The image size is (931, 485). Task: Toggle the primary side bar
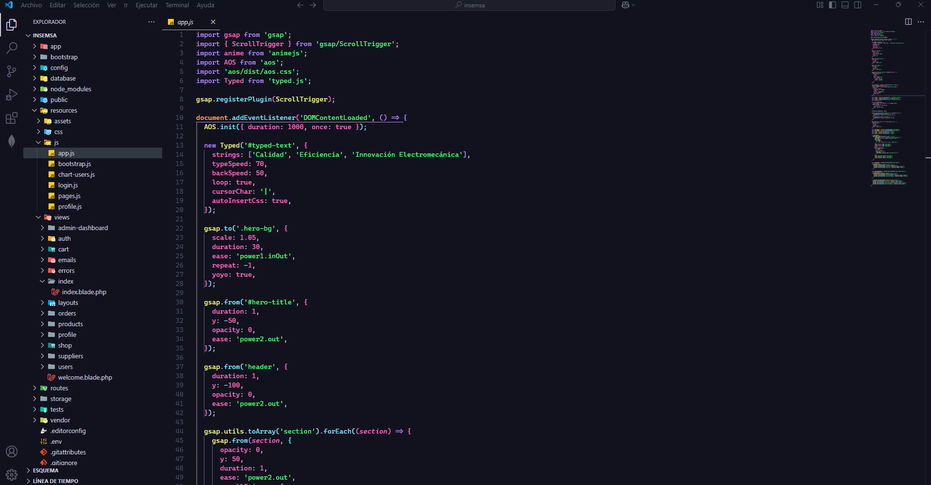[832, 5]
